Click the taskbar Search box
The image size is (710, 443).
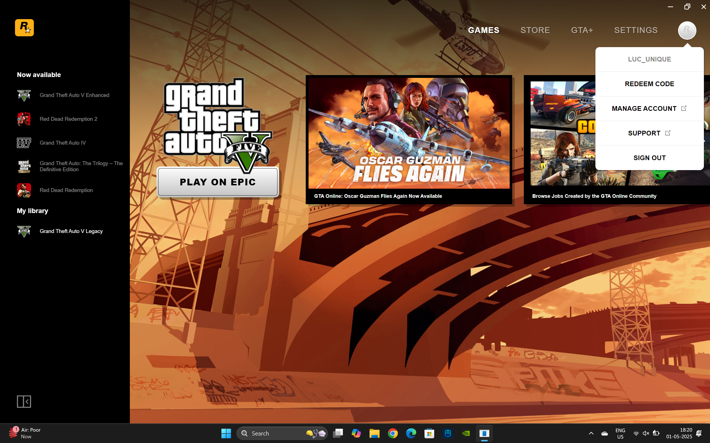pos(282,433)
